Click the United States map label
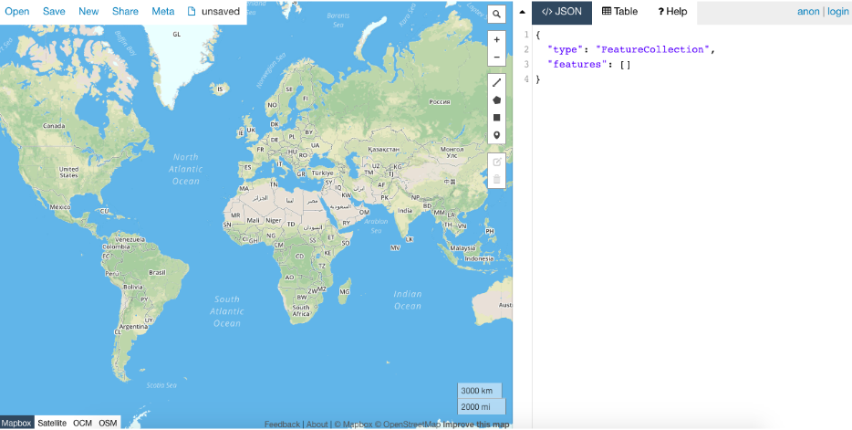Screen dimensions: 852x430 68,173
